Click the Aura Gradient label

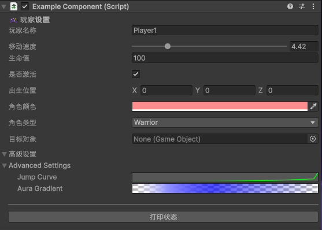tap(40, 188)
